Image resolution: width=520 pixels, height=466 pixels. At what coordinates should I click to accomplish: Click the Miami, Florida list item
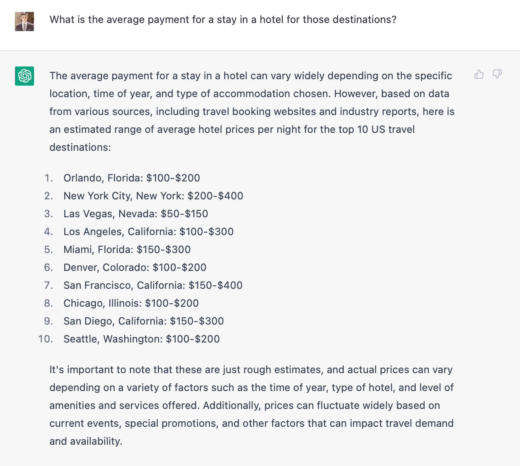pos(127,250)
